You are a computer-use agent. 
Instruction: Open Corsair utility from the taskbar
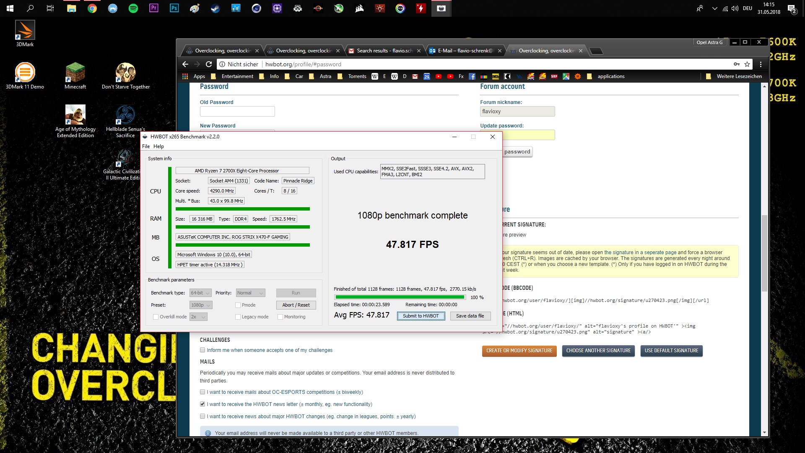click(x=359, y=8)
